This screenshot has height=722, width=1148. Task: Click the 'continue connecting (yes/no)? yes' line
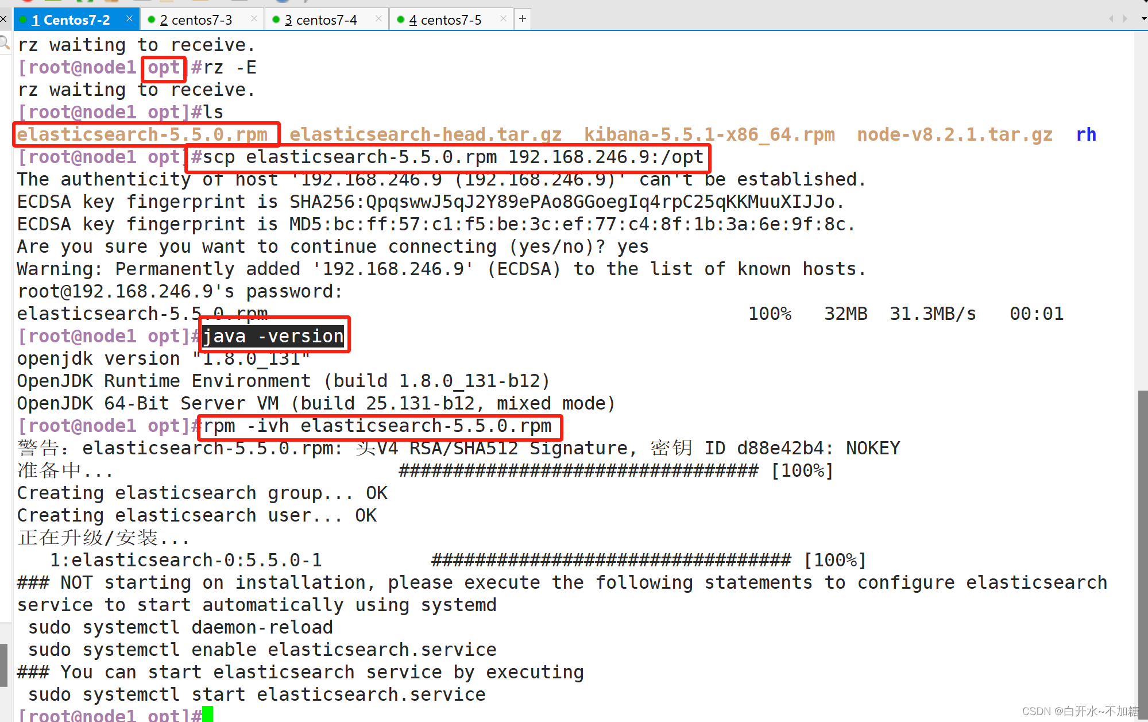tap(333, 246)
